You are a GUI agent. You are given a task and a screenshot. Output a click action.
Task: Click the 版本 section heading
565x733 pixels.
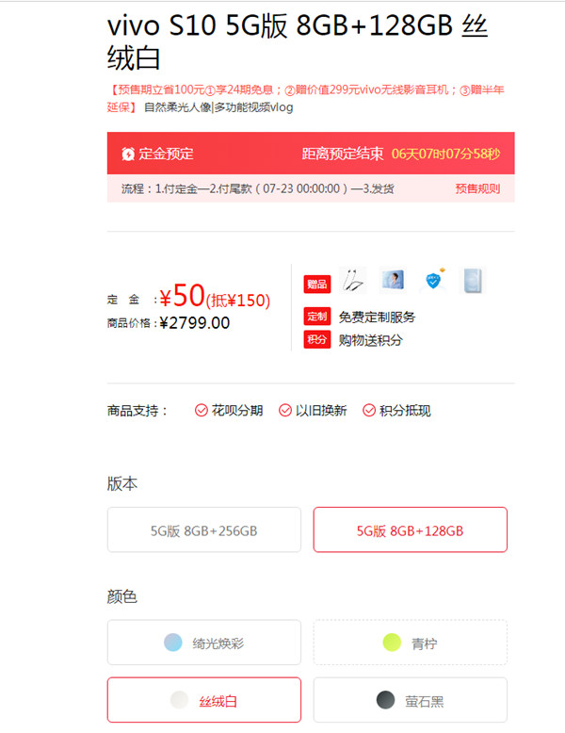pyautogui.click(x=122, y=483)
